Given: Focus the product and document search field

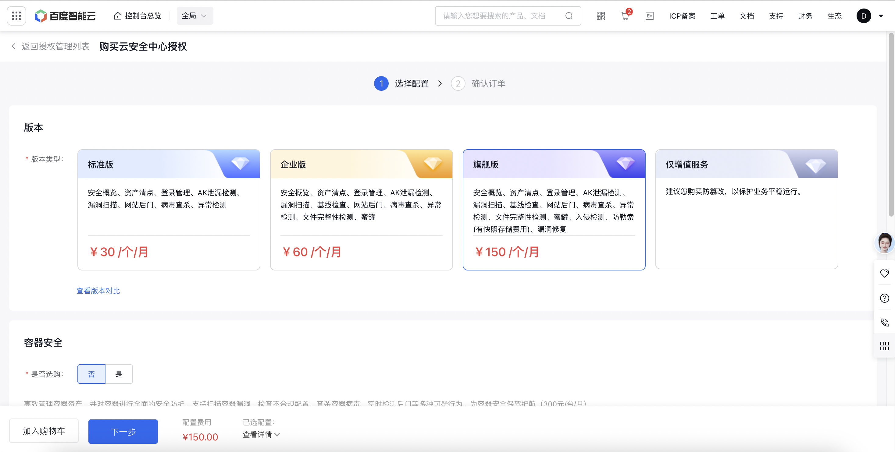Looking at the screenshot, I should pos(508,16).
